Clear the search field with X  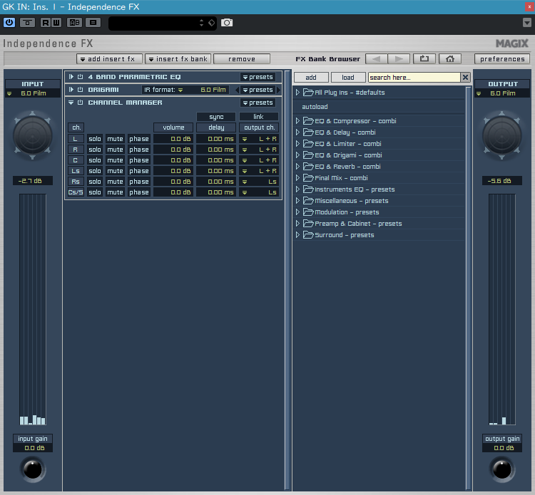465,78
